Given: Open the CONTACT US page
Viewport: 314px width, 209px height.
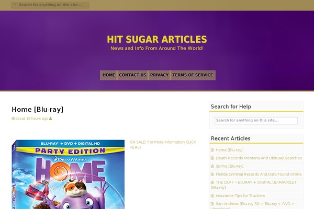Looking at the screenshot, I should click(132, 75).
